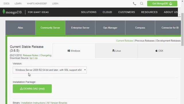
Task: Open the LEARN link
Action: pyautogui.click(x=18, y=3)
